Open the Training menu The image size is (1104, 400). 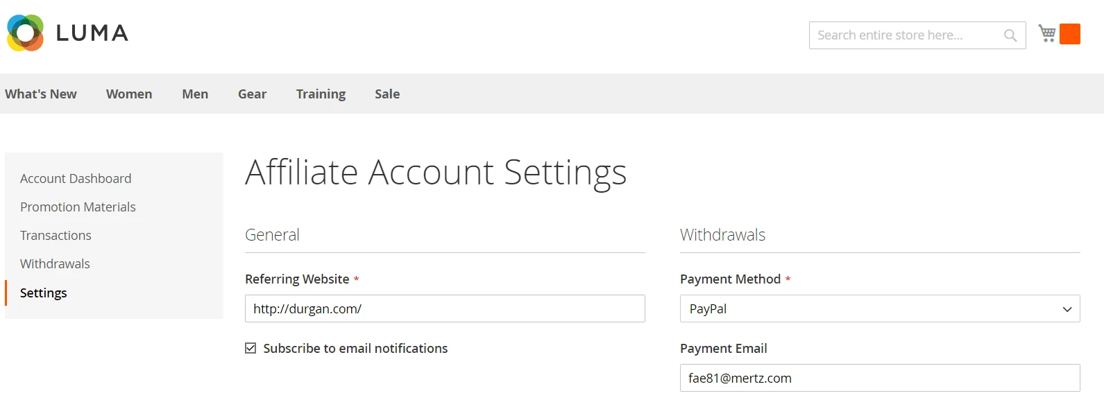(321, 94)
